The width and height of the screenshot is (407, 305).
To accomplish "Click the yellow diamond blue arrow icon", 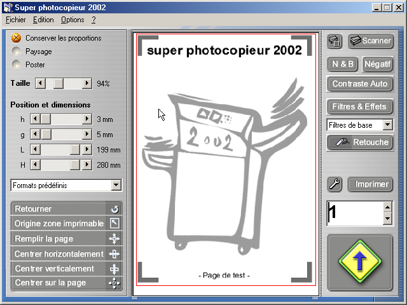I will point(360,261).
